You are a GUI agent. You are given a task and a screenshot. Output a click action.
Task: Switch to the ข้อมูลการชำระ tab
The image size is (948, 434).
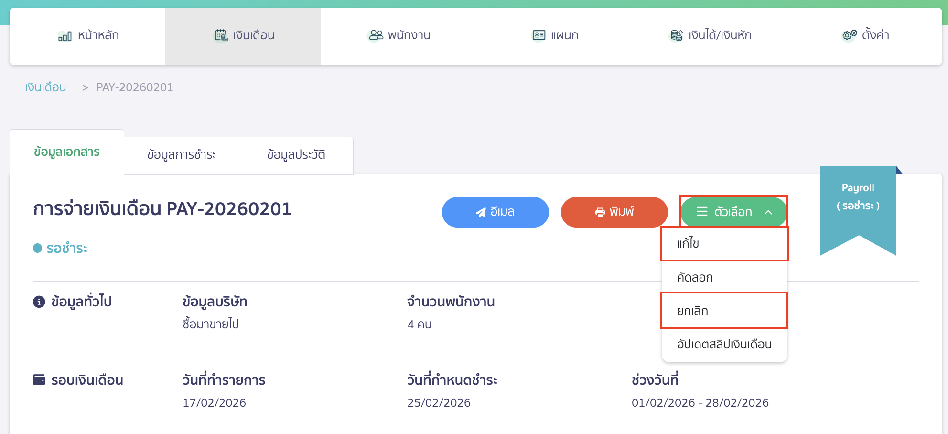tap(182, 154)
